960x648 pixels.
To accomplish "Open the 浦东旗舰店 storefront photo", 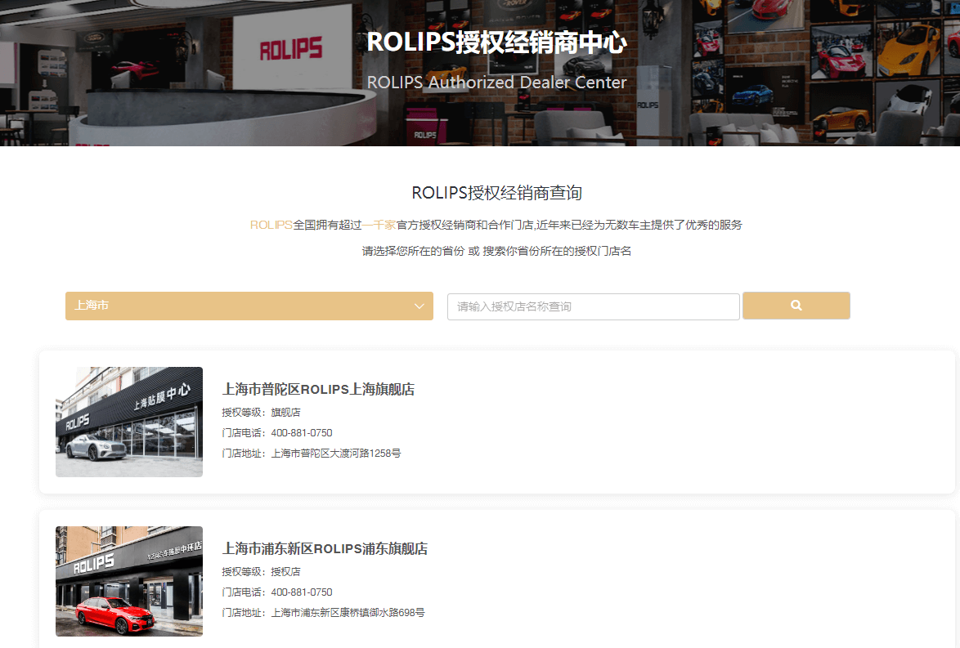I will 129,581.
